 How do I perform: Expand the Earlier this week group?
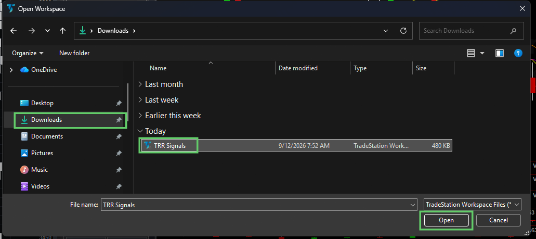(x=140, y=116)
